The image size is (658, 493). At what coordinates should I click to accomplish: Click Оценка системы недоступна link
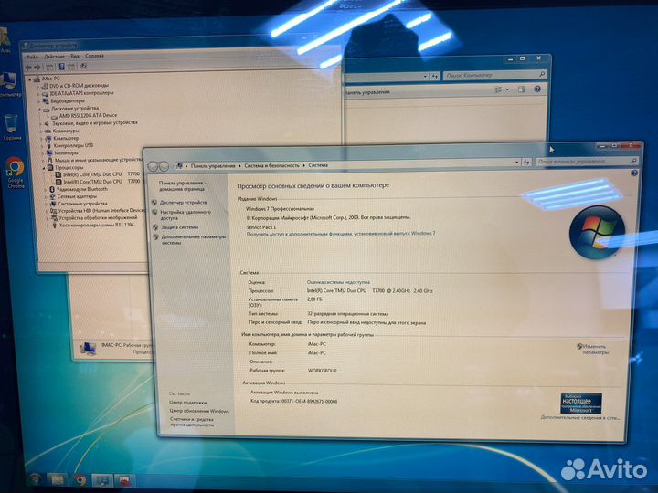tap(338, 282)
